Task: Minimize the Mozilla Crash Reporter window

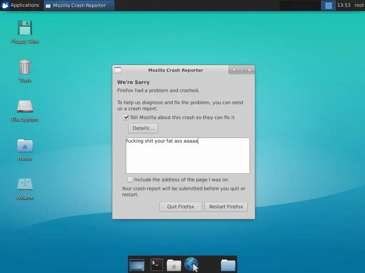Action: 242,70
